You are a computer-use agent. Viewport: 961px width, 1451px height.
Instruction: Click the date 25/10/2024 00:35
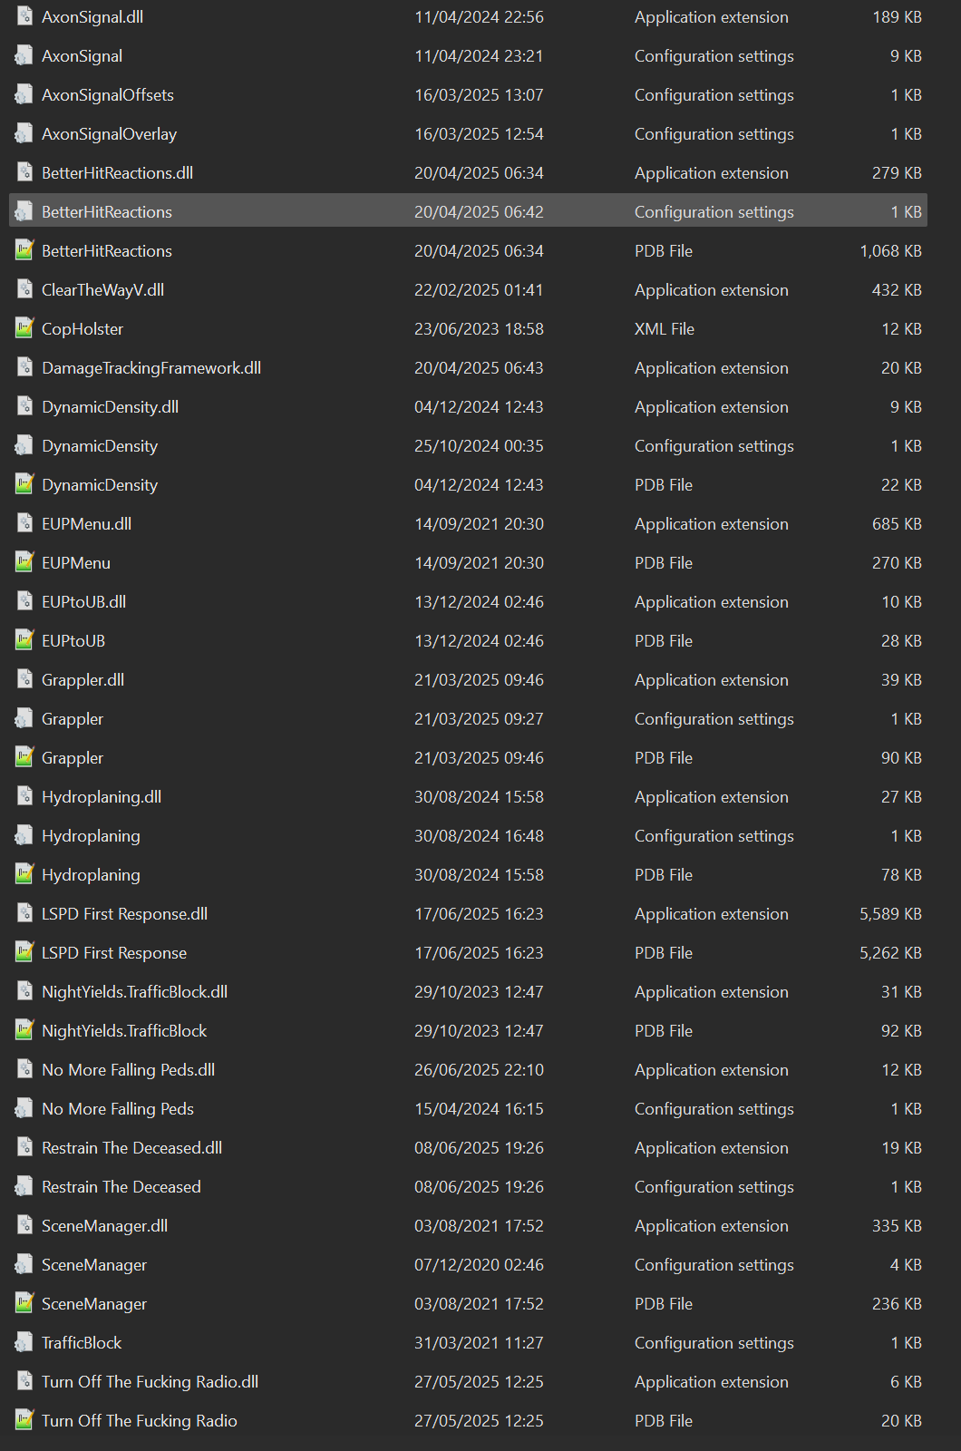click(x=479, y=446)
